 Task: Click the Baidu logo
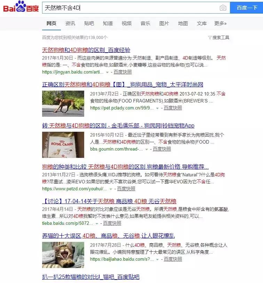tap(21, 7)
